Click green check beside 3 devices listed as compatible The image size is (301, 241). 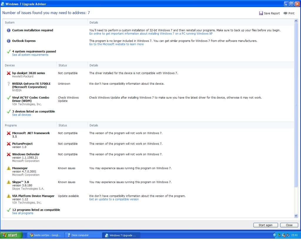coord(9,112)
